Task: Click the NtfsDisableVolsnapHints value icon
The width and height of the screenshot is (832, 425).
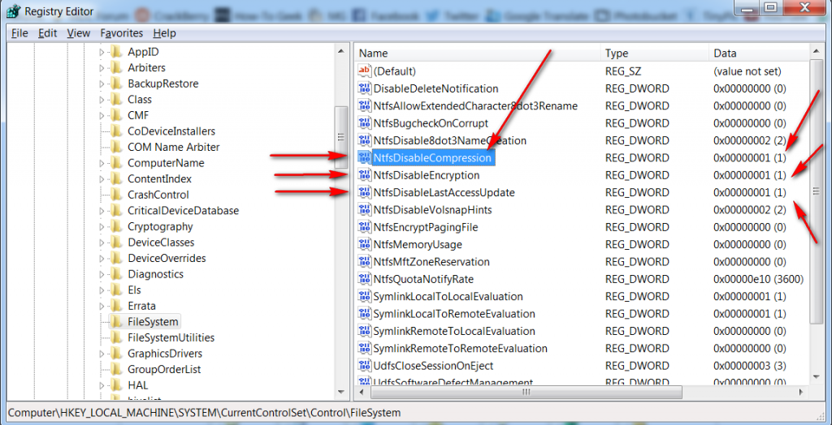Action: (x=365, y=210)
